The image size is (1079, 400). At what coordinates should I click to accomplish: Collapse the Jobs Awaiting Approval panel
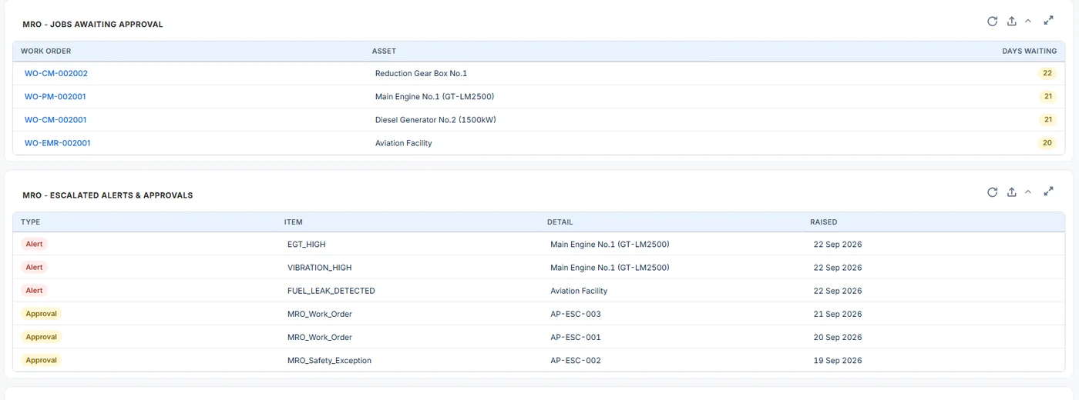1028,22
